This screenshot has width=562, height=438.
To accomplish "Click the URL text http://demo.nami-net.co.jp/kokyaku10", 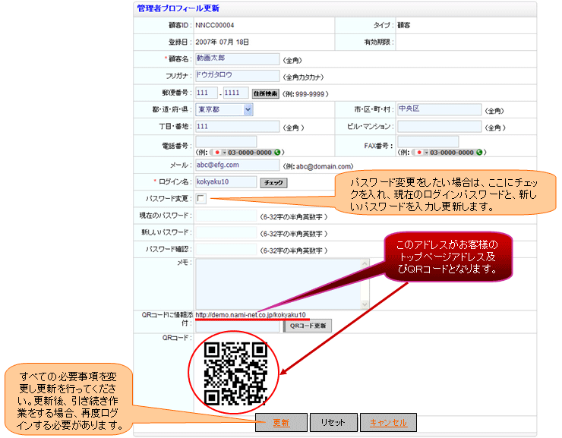I will [251, 315].
